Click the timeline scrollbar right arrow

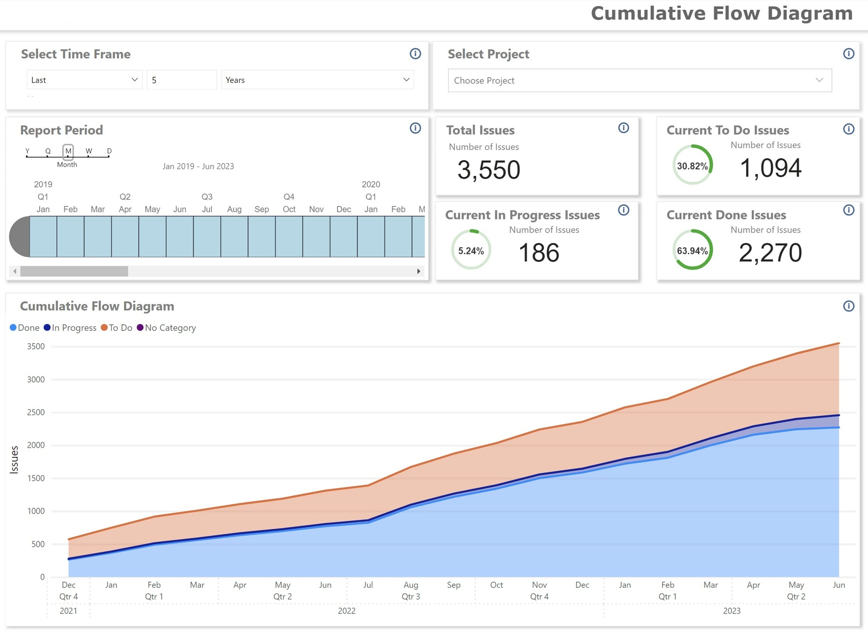coord(418,271)
